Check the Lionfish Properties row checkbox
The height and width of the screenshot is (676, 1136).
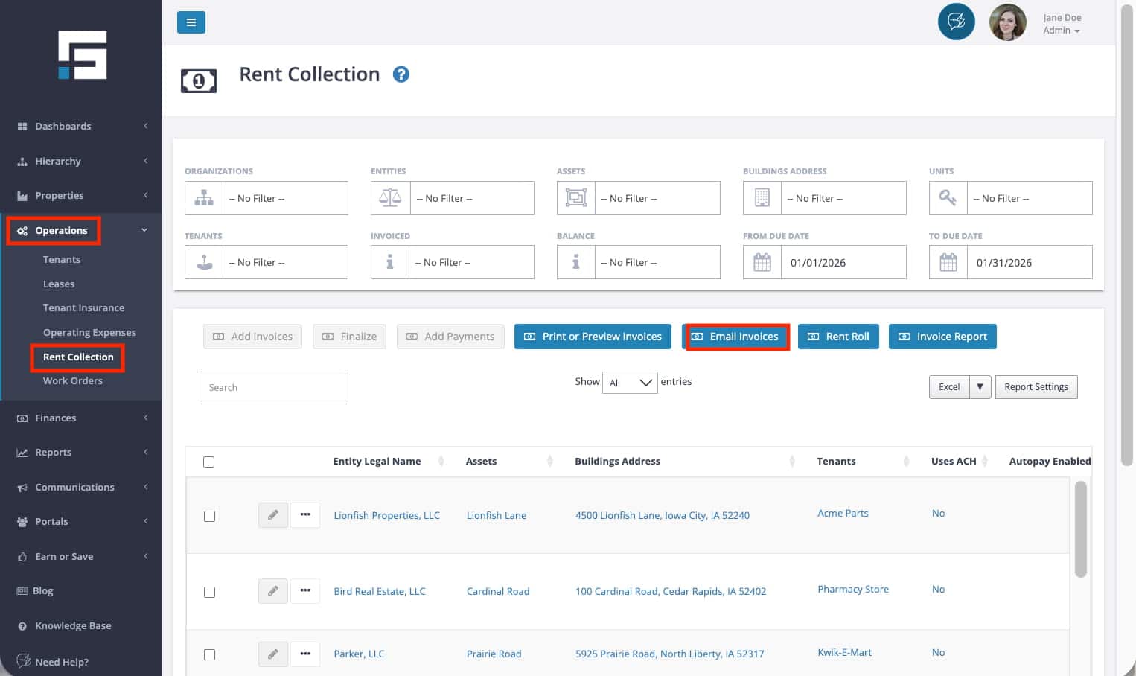pos(209,516)
